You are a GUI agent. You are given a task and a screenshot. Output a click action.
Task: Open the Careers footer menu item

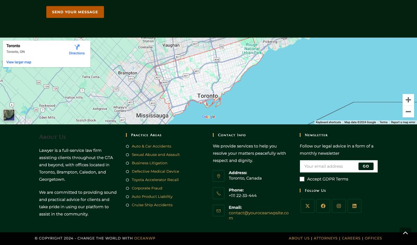pos(351,238)
